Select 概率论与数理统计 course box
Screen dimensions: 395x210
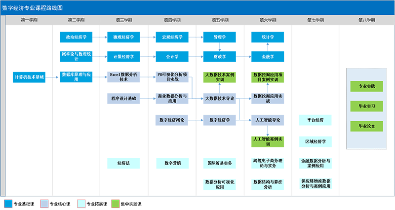[76, 57]
